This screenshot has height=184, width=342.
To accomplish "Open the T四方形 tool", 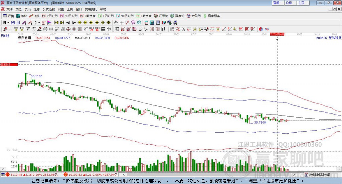I will click(106, 16).
